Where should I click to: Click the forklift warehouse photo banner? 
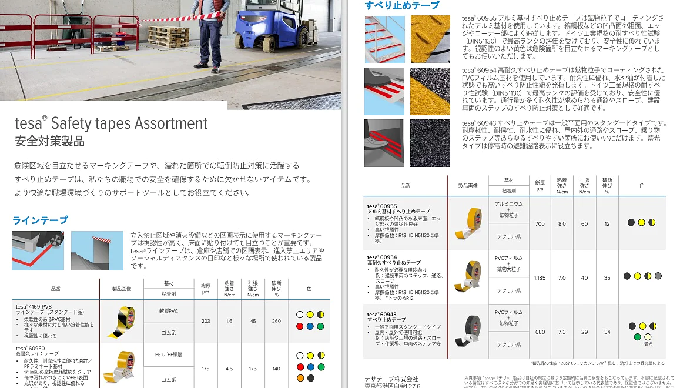tap(171, 54)
